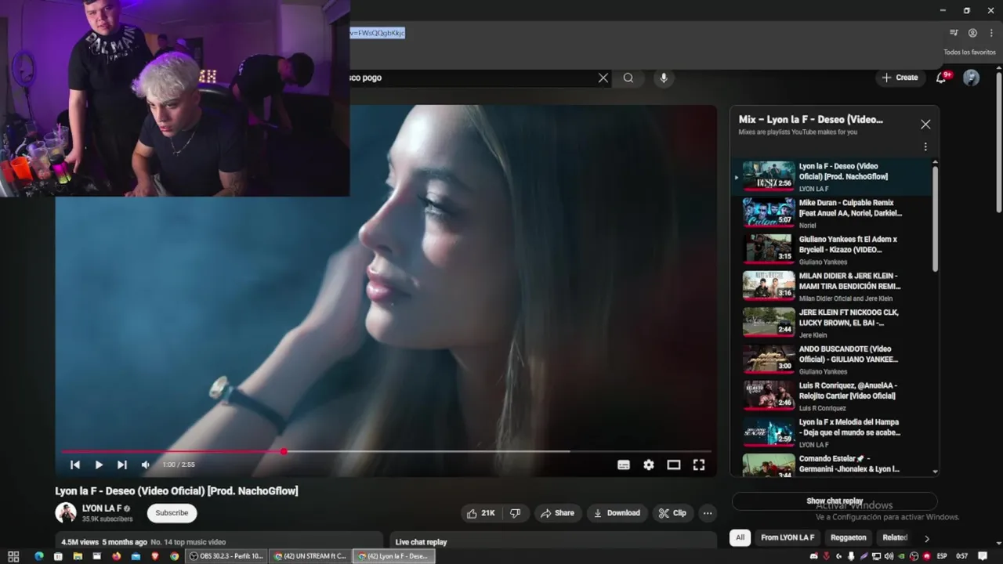The image size is (1003, 564).
Task: Dislike the video
Action: click(x=515, y=513)
